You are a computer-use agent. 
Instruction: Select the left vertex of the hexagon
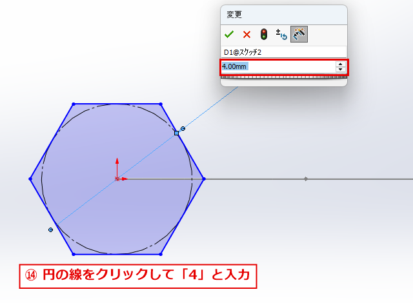(x=30, y=179)
